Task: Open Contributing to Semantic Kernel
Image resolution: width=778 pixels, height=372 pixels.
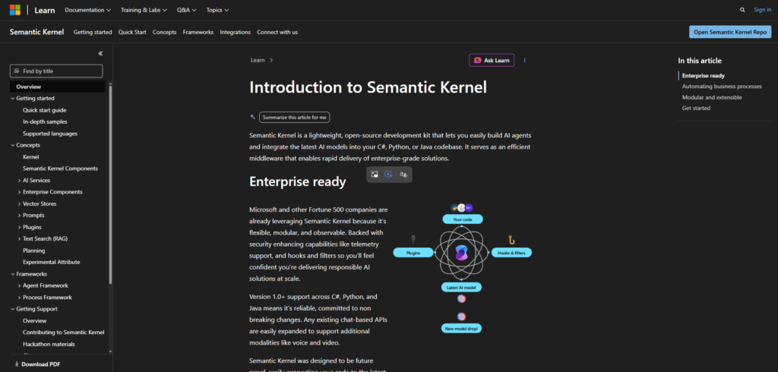Action: point(64,333)
